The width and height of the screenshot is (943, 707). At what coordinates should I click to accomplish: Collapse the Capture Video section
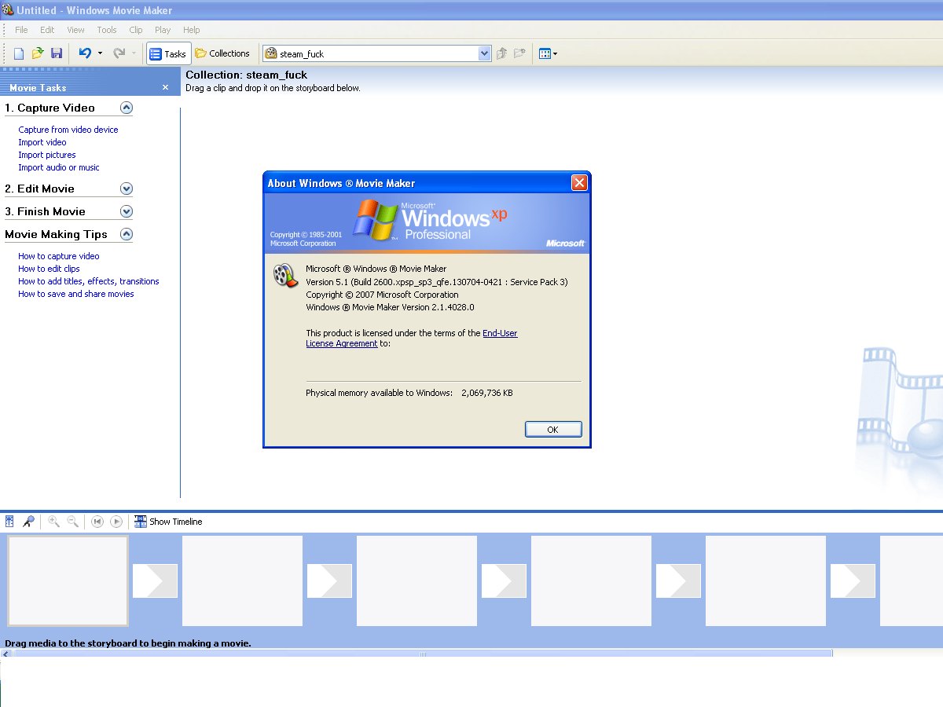tap(127, 108)
